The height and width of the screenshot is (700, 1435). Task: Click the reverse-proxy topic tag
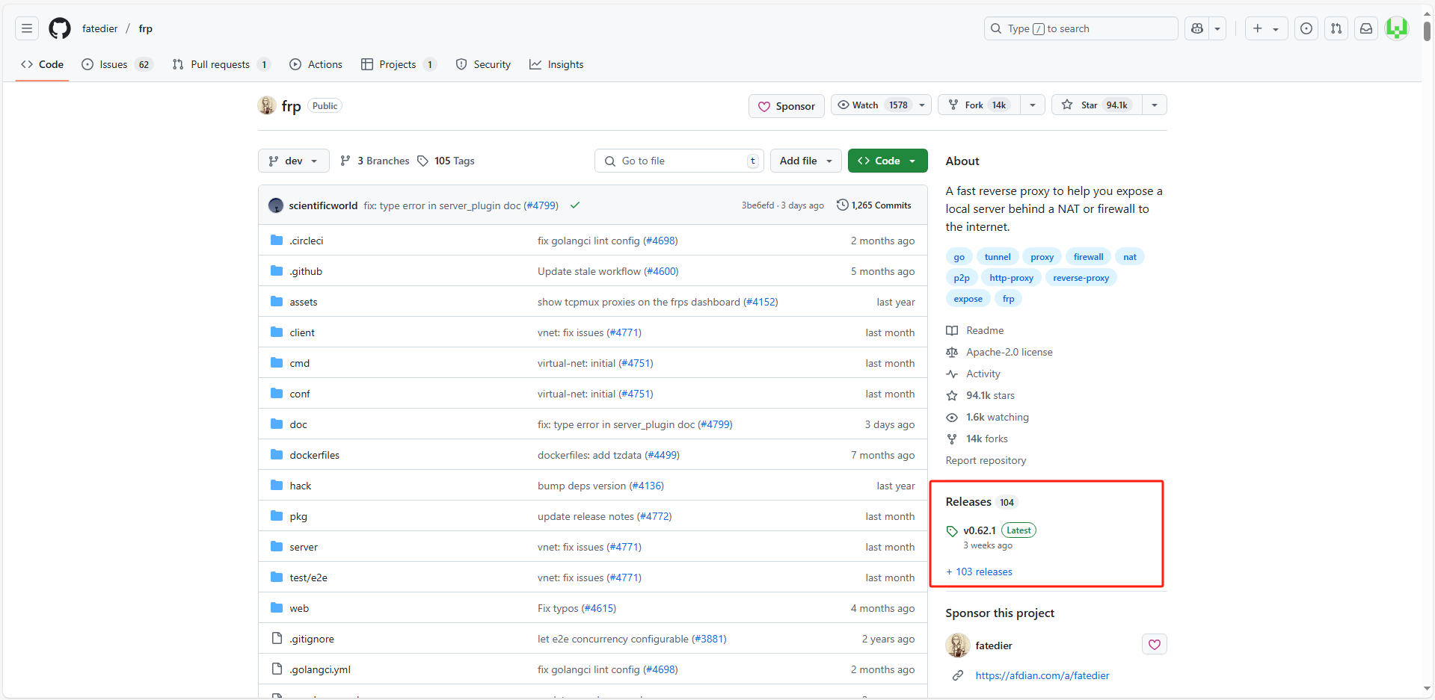tap(1081, 278)
